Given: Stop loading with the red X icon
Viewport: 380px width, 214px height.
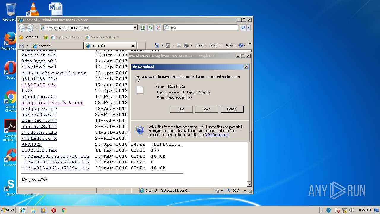Looking at the screenshot, I should (158, 28).
